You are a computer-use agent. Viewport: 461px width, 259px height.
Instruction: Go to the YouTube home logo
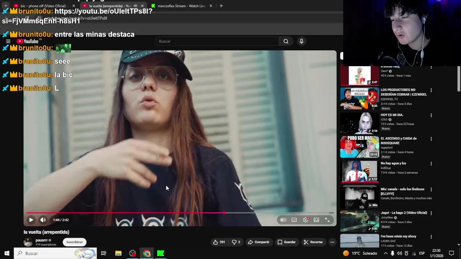click(x=28, y=41)
